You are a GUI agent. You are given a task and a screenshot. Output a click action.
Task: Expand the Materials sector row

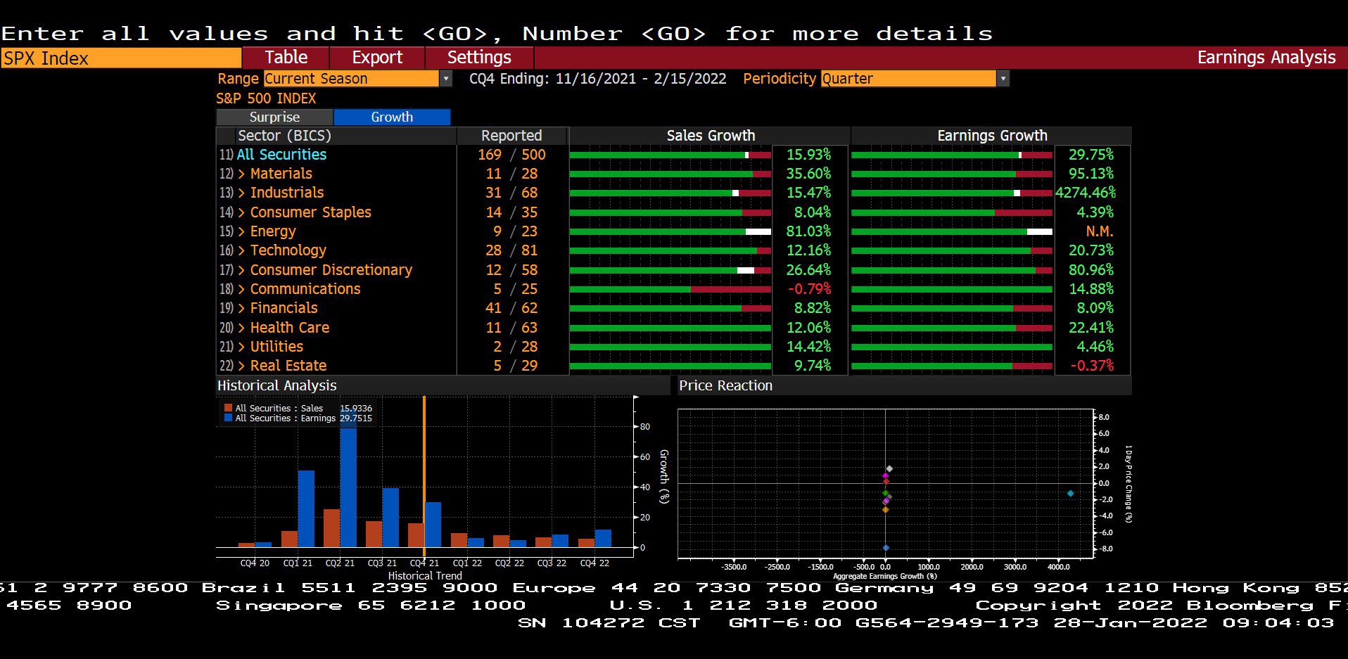(241, 174)
